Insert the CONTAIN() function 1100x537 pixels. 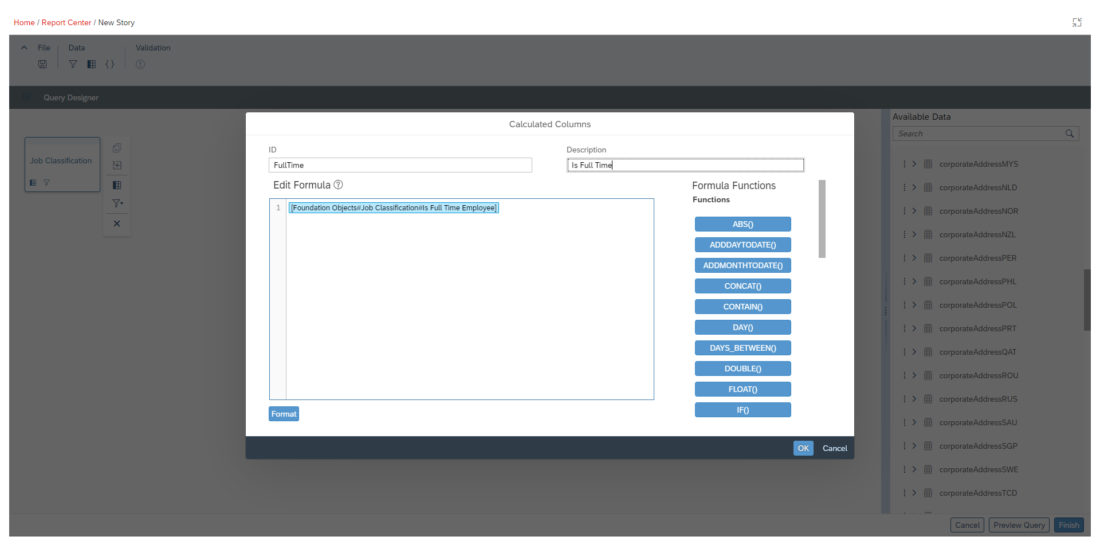[x=743, y=307]
